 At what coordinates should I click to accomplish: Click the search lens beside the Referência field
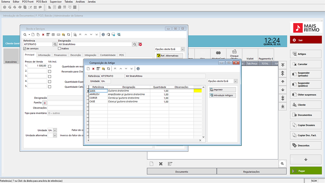tap(55, 44)
